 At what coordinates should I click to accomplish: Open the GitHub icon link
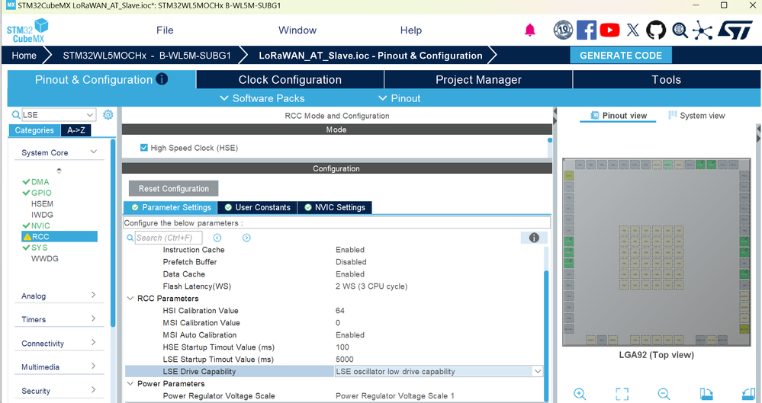coord(655,30)
